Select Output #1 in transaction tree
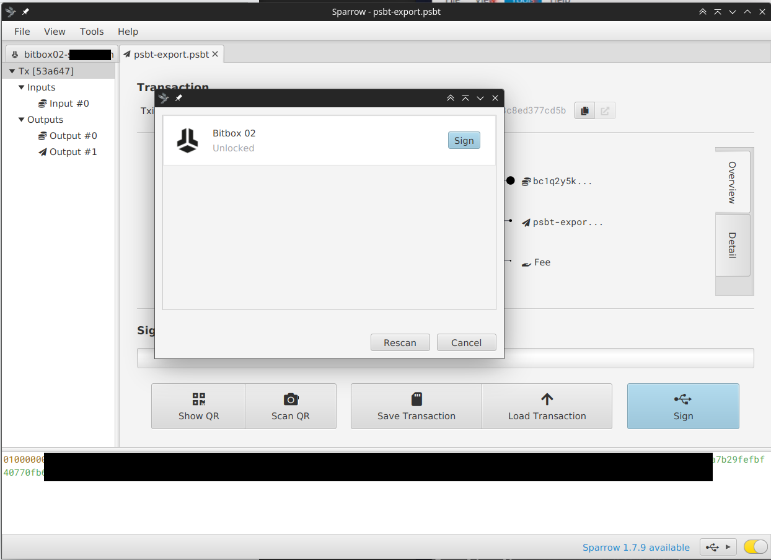This screenshot has width=771, height=560. click(73, 152)
